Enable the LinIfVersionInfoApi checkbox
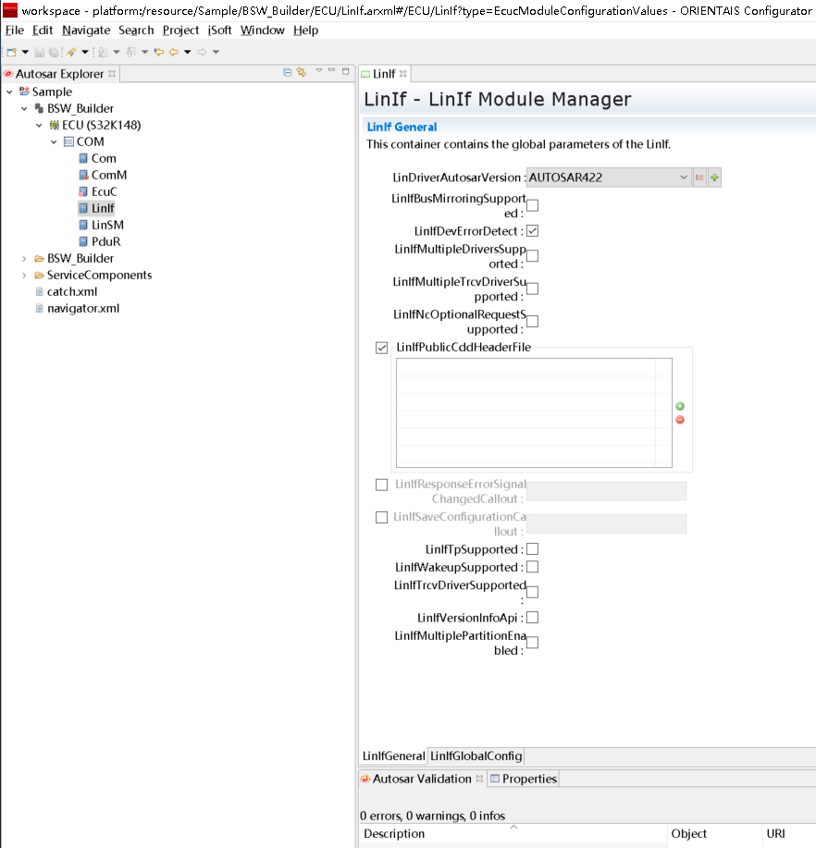The width and height of the screenshot is (816, 848). 532,618
